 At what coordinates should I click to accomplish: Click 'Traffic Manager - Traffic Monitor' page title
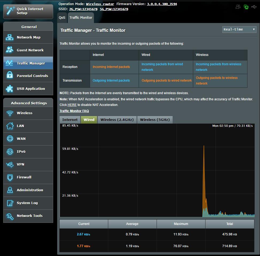93,30
